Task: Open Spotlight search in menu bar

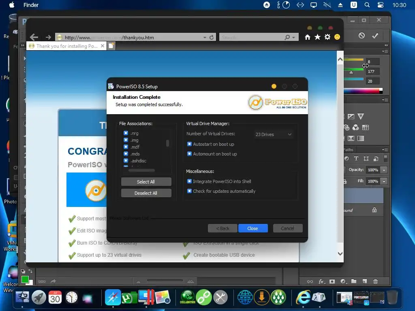Action: [367, 5]
